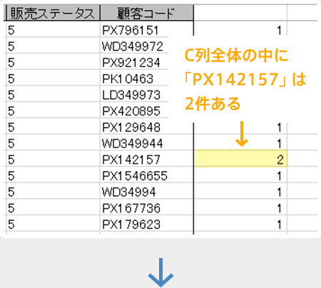Click count cell beside PX167736
The image size is (321, 288).
pos(240,207)
